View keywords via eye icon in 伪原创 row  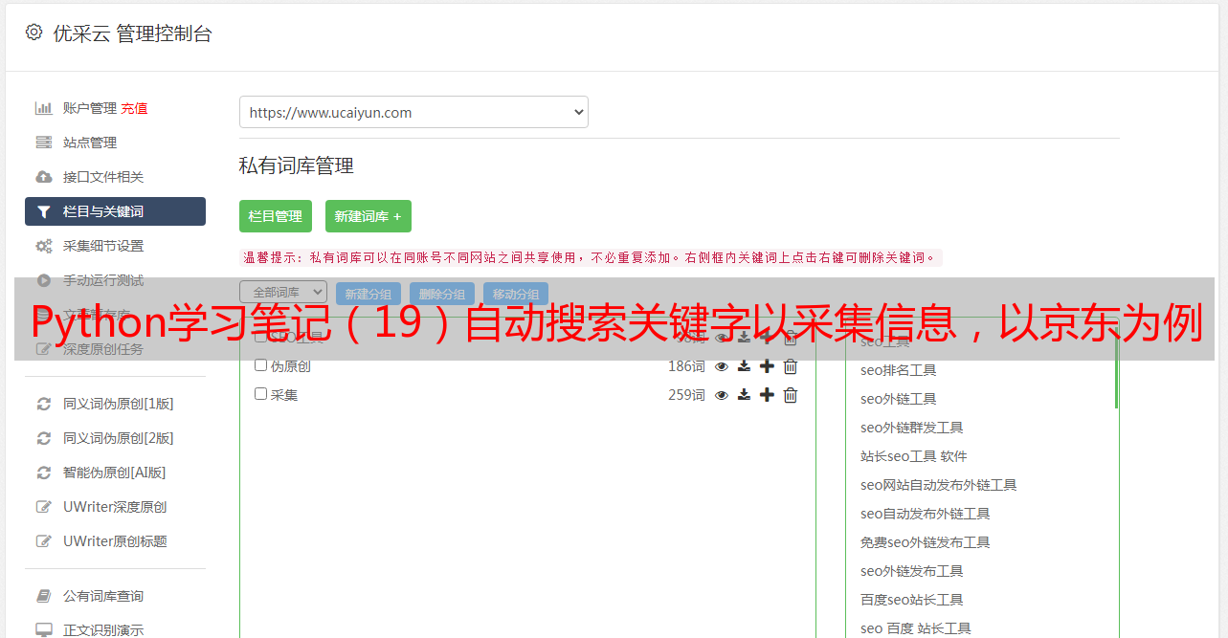coord(722,366)
